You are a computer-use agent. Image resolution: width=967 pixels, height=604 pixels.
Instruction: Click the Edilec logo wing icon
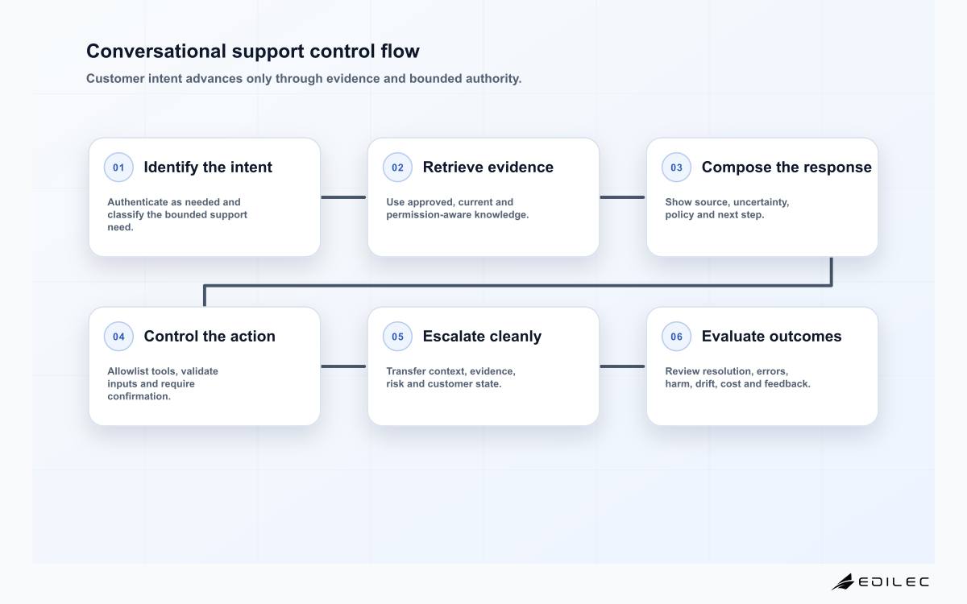[x=842, y=581]
